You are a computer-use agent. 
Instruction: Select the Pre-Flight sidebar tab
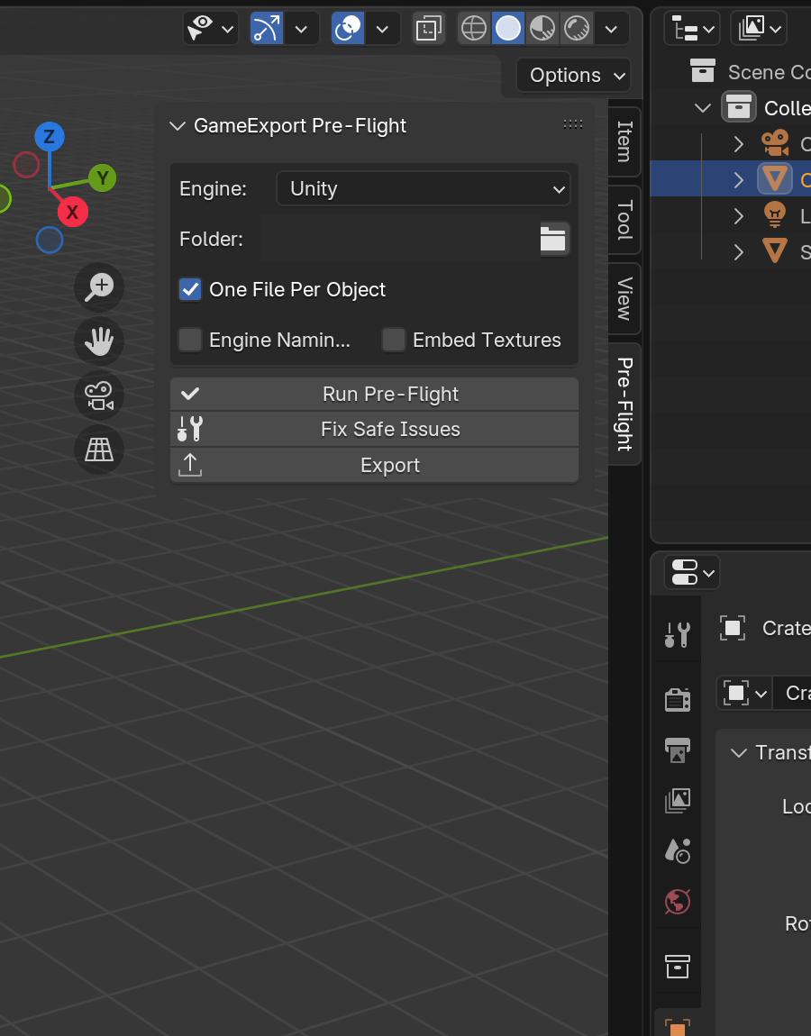tap(624, 404)
